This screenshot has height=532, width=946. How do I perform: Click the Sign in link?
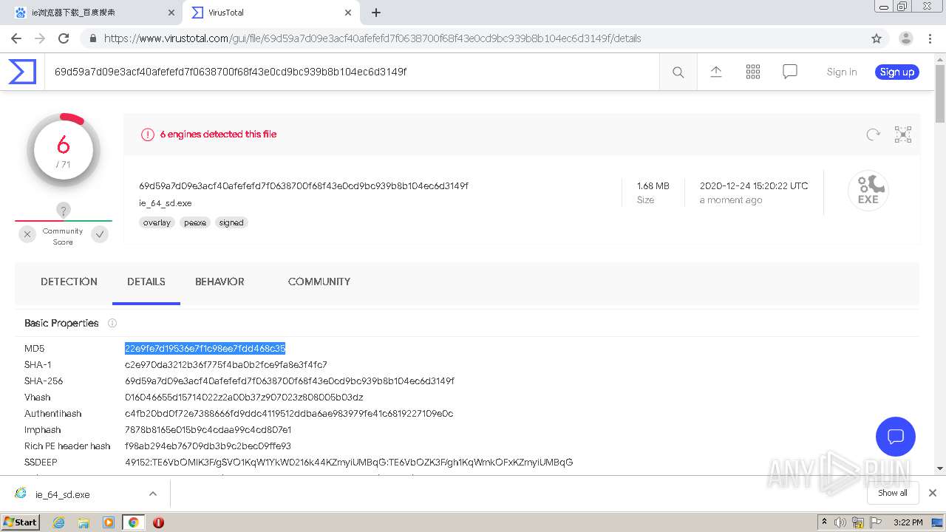point(842,72)
